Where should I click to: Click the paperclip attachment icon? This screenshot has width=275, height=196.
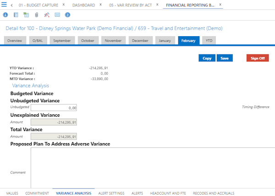click(37, 15)
